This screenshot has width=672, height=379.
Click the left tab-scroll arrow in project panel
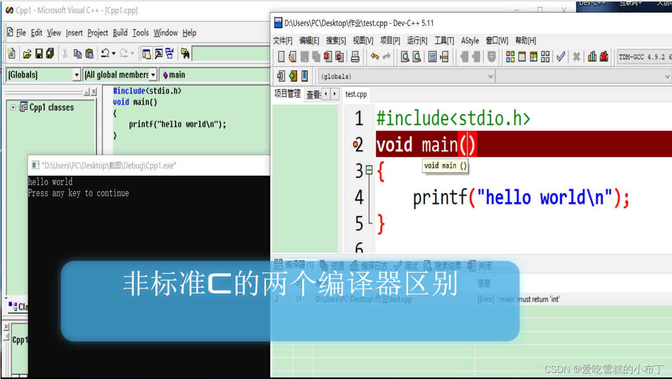click(326, 94)
